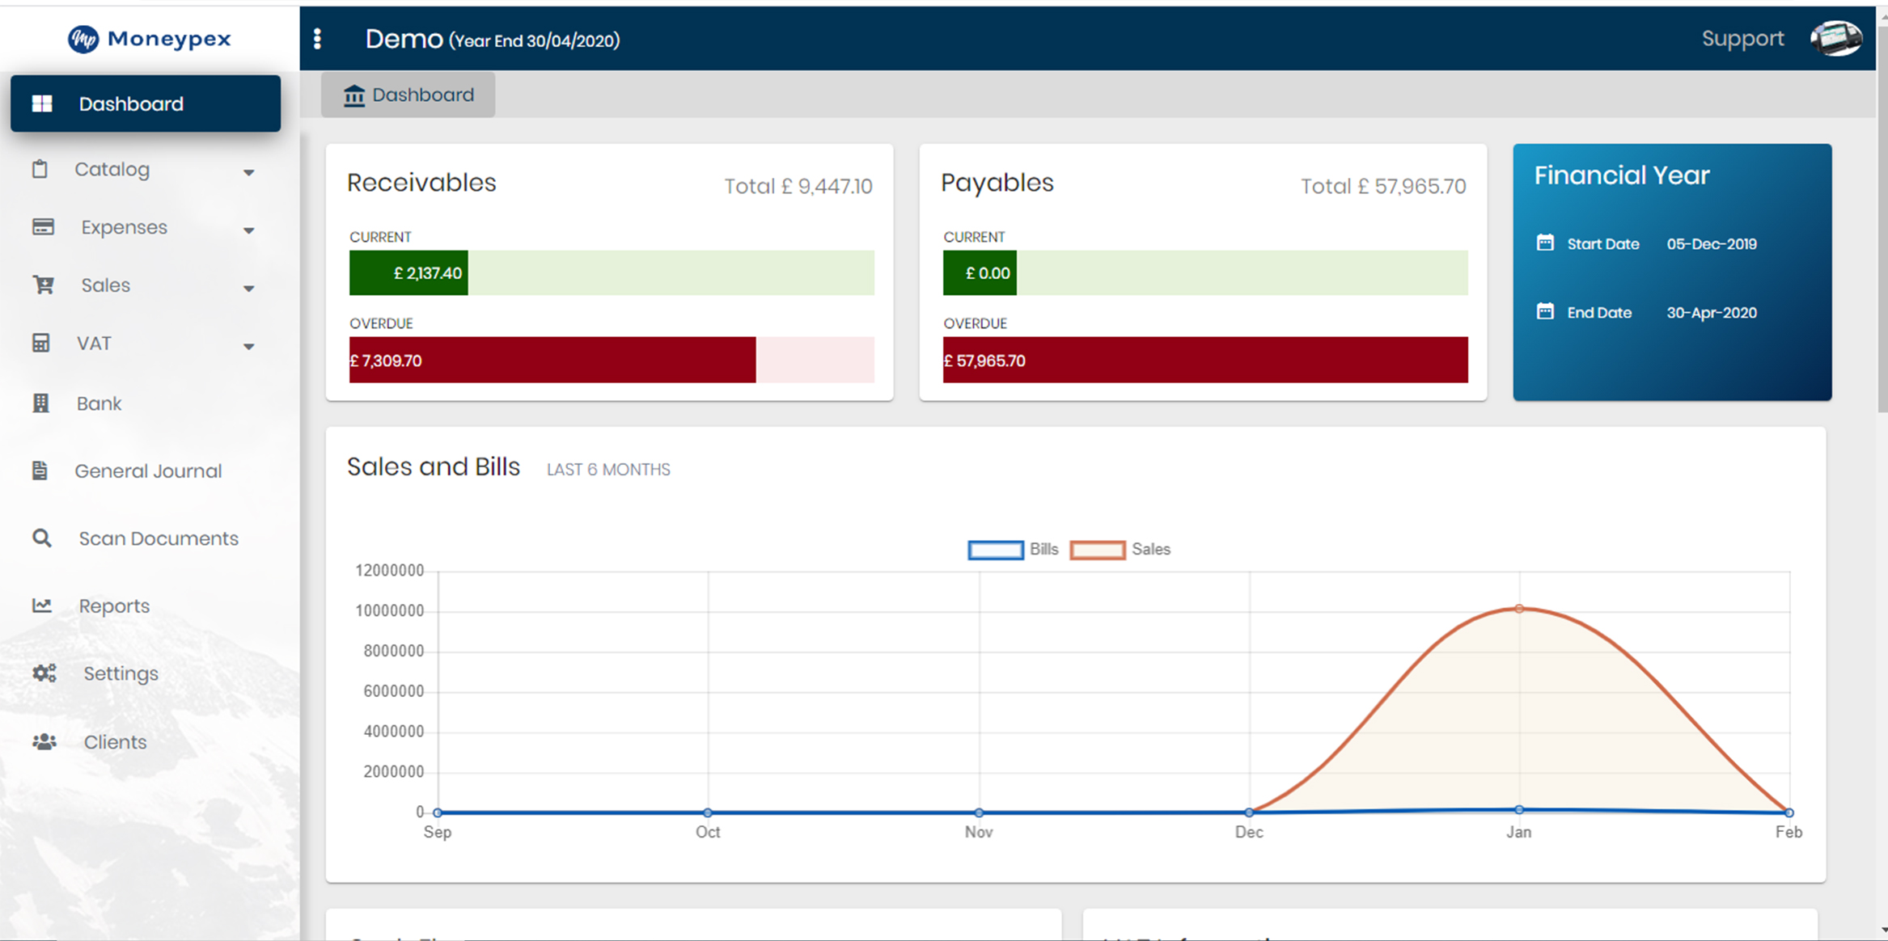
Task: Open the Dashboard tab
Action: point(408,94)
